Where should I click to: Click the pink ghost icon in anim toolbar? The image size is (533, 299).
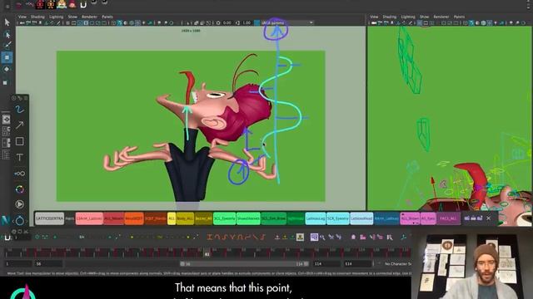click(x=353, y=238)
